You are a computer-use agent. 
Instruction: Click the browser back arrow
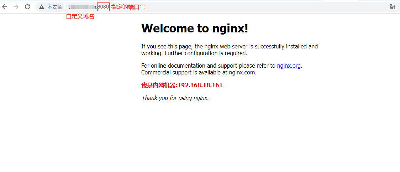[x=5, y=7]
